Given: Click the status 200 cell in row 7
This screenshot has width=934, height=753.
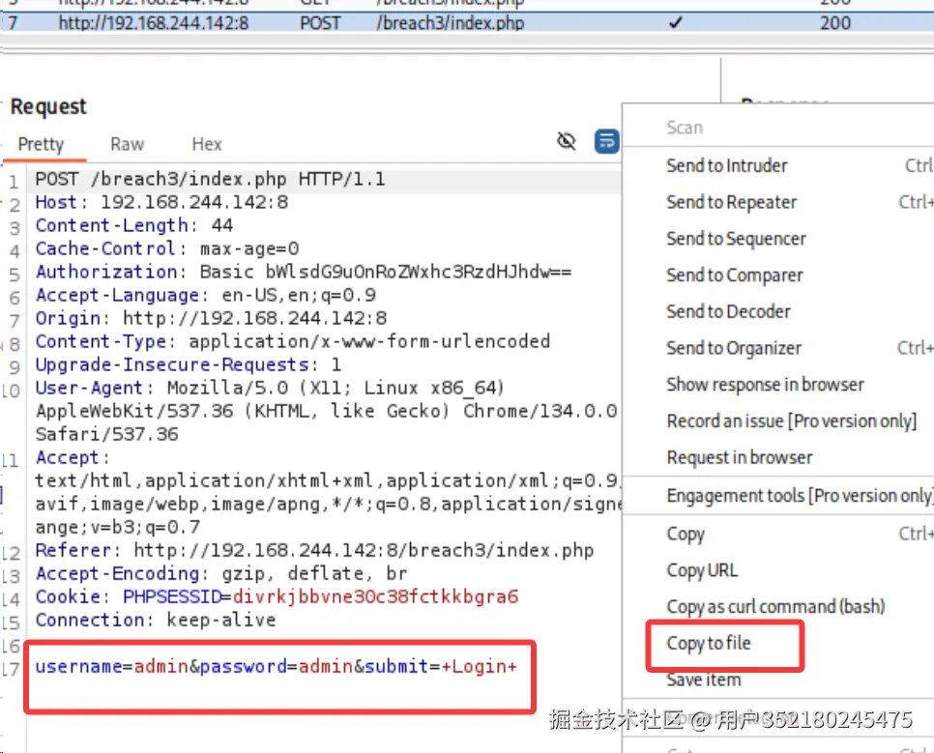Looking at the screenshot, I should pyautogui.click(x=835, y=22).
